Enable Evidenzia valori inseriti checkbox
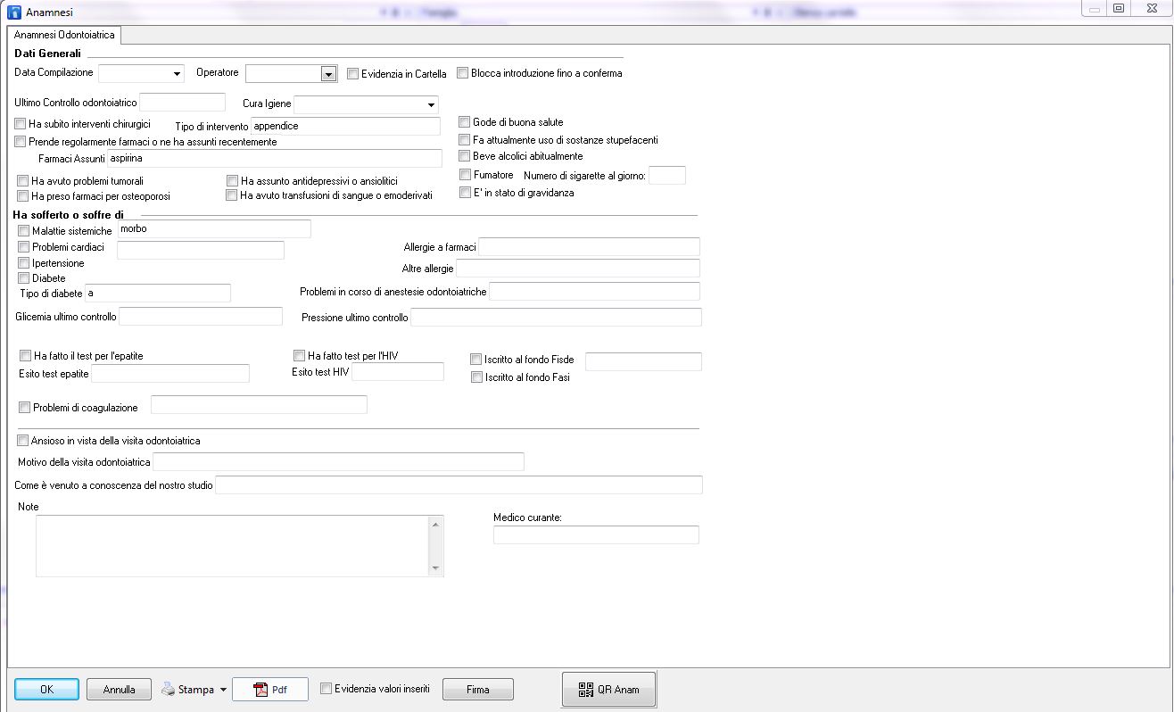Screen dimensions: 1174x712 [x=326, y=689]
